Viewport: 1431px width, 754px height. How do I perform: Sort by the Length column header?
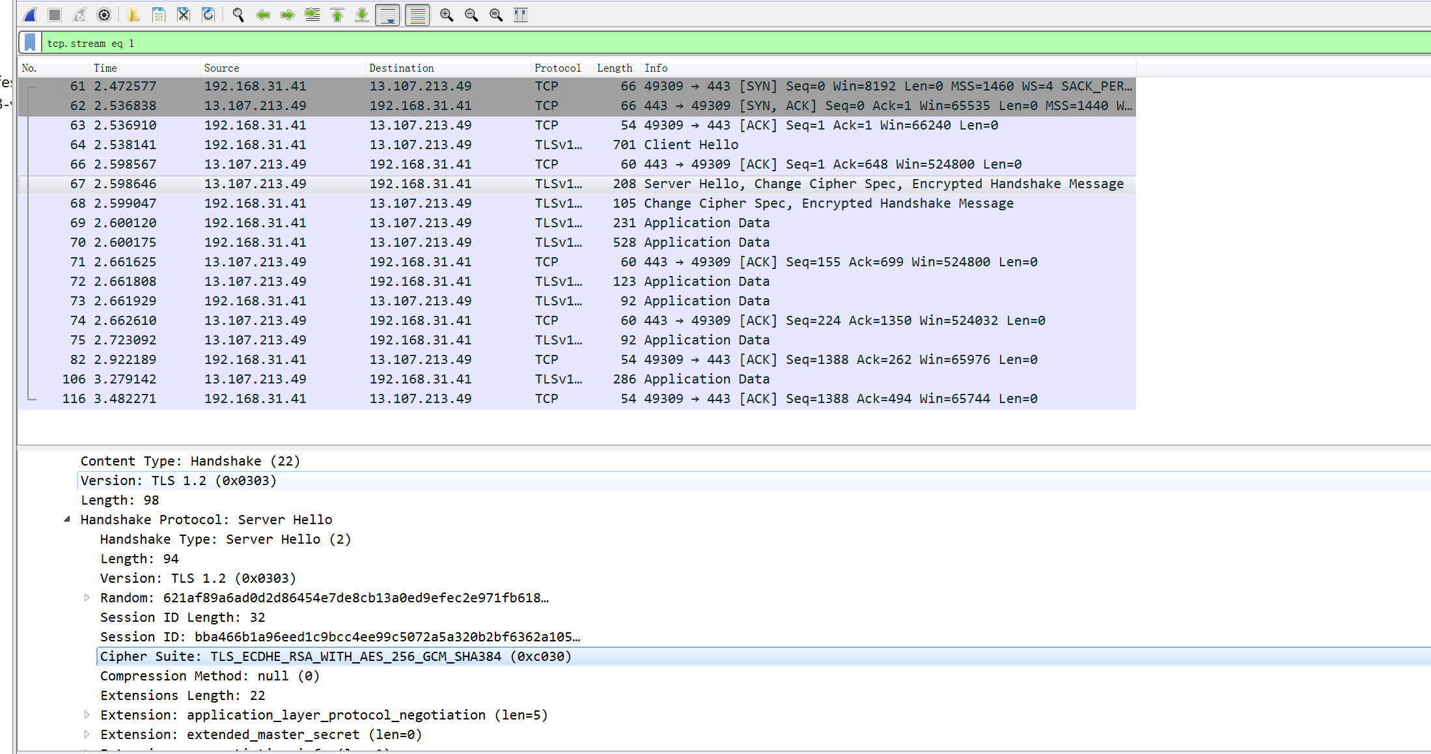pyautogui.click(x=614, y=68)
